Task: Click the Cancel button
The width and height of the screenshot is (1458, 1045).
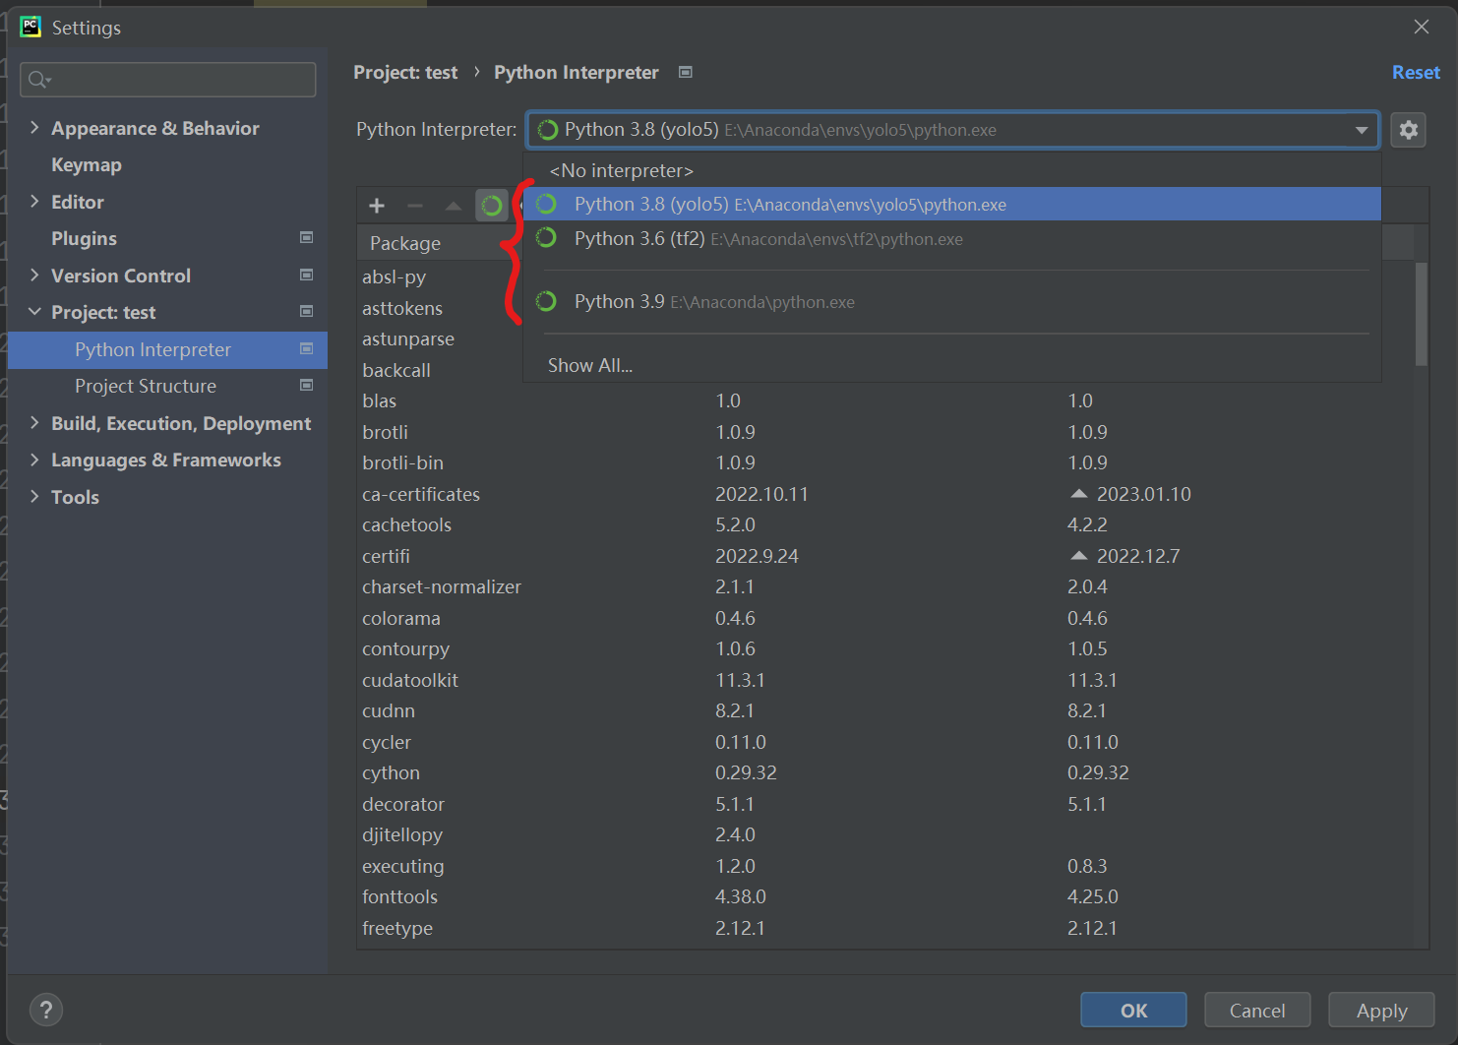Action: coord(1257,1010)
